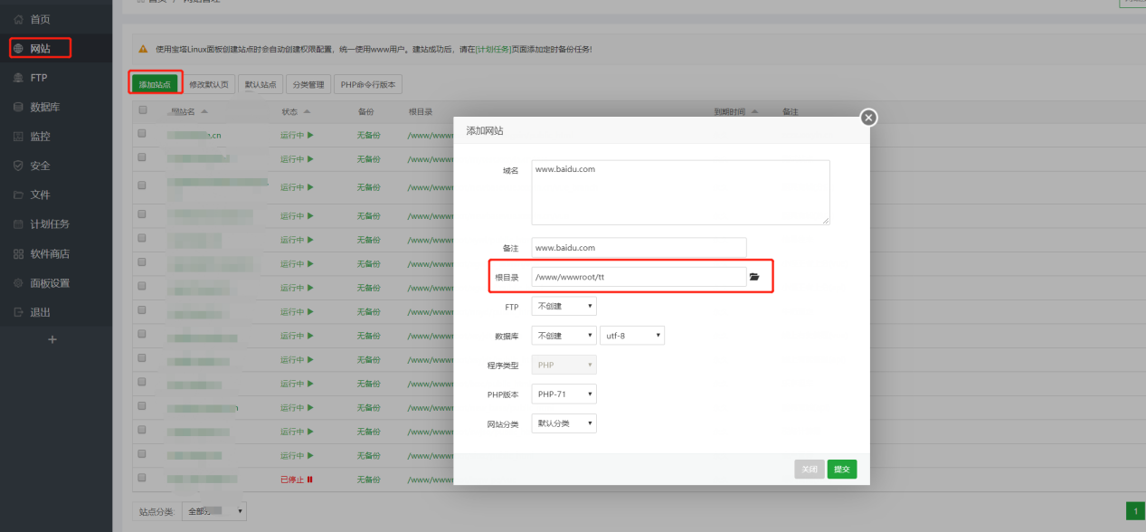
Task: Click the 安全 shield icon in sidebar
Action: tap(18, 166)
